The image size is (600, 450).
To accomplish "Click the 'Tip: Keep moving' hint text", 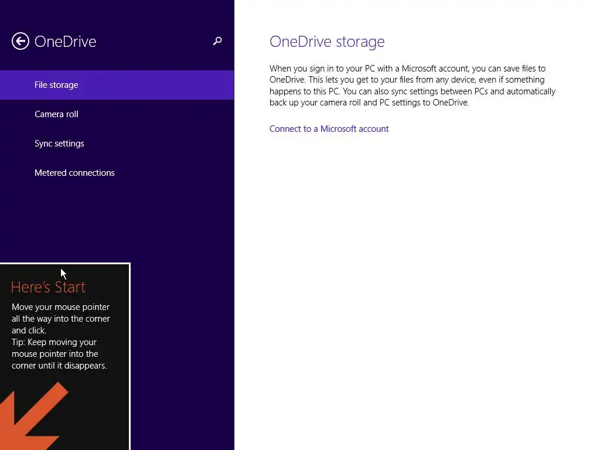I will tap(59, 354).
